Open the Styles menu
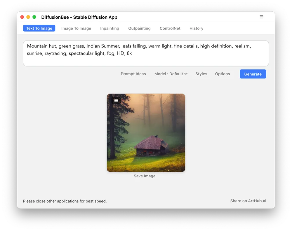Image resolution: width=292 pixels, height=231 pixels. tap(201, 74)
